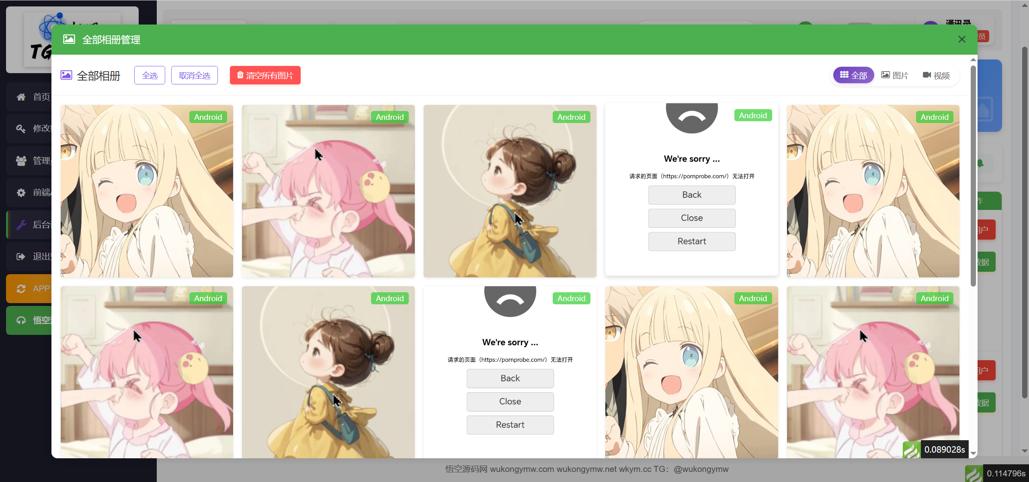Click the gear icon in the sidebar
This screenshot has width=1029, height=482.
click(x=21, y=193)
